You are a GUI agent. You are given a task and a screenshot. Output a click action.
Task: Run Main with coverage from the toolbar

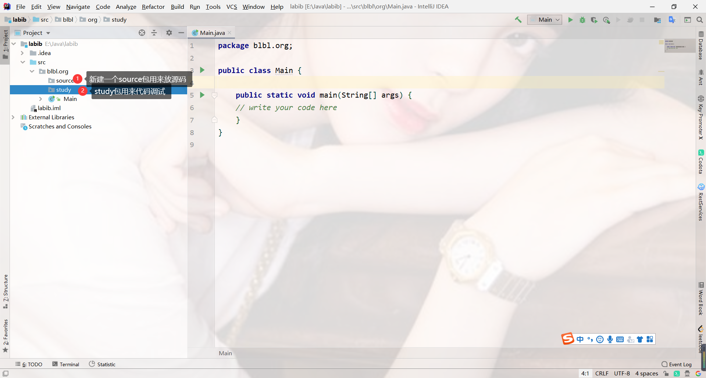[x=594, y=20]
